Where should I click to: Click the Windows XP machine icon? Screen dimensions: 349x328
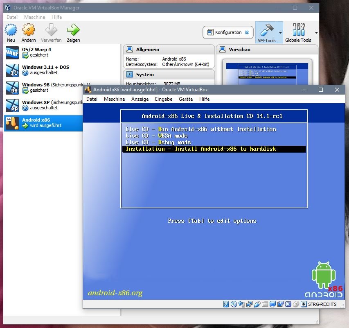click(12, 106)
